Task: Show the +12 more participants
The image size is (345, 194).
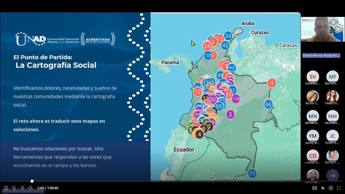Action: click(332, 175)
